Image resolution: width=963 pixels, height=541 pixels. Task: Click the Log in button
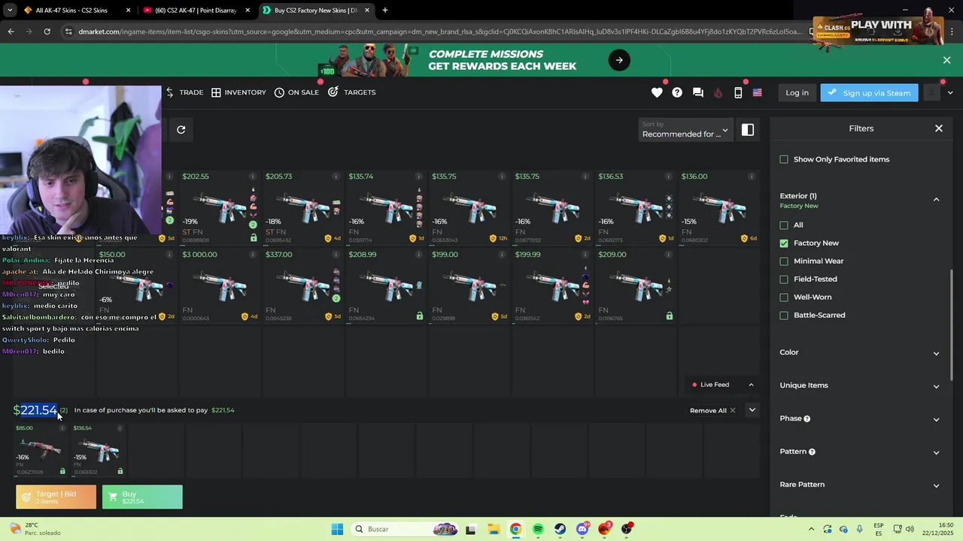(x=797, y=92)
